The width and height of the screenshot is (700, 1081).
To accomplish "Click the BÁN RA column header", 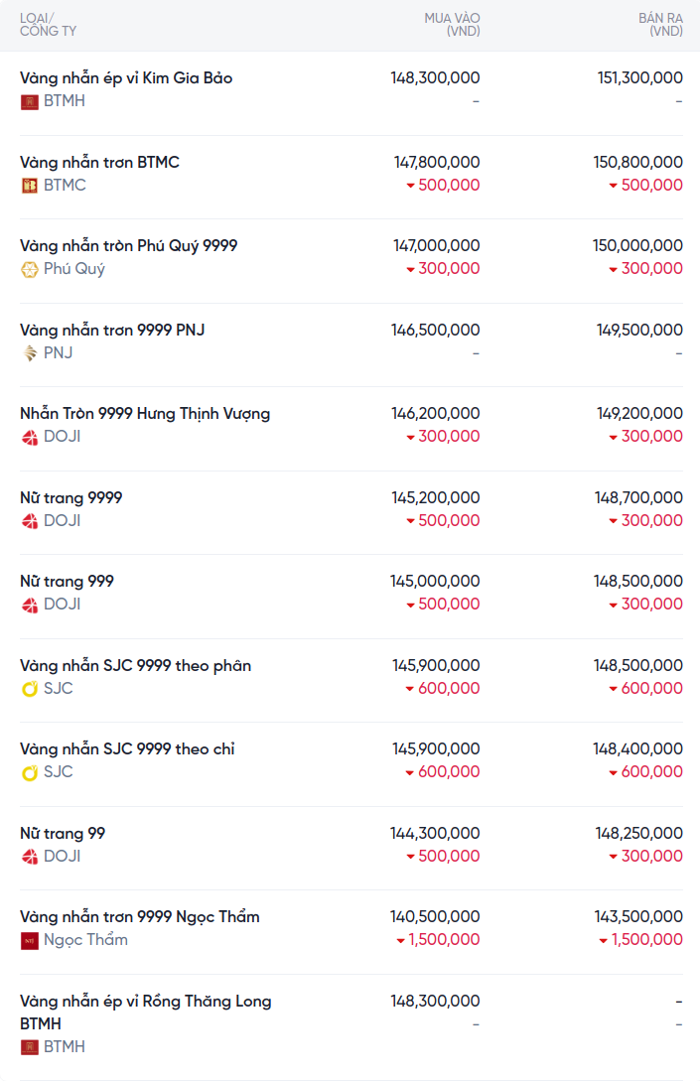I will click(660, 25).
